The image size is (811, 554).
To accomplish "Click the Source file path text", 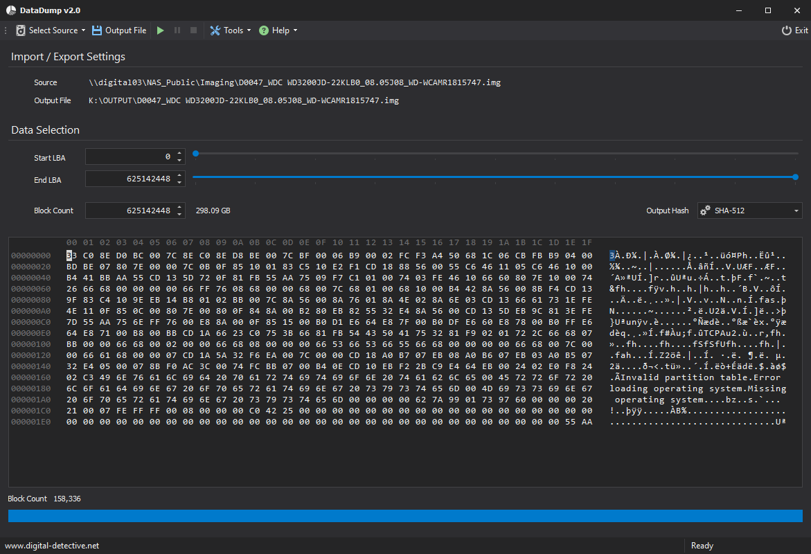I will point(294,83).
